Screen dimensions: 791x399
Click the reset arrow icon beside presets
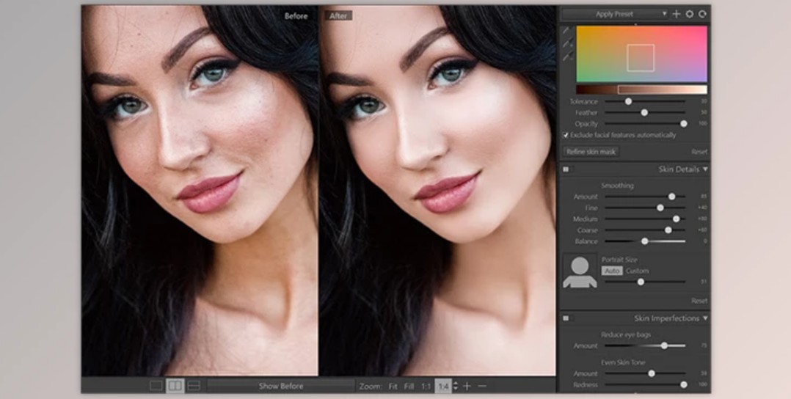coord(702,14)
